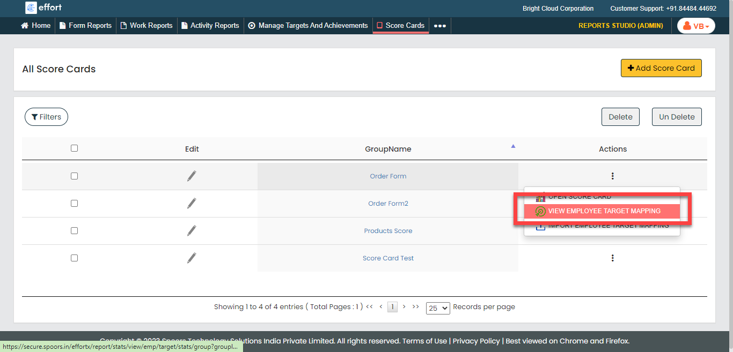Sort the table by the GroupName column header
733x352 pixels.
pos(388,149)
